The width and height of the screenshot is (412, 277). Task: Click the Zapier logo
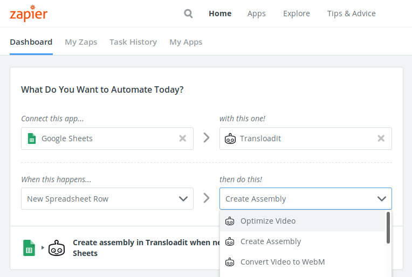(x=29, y=13)
